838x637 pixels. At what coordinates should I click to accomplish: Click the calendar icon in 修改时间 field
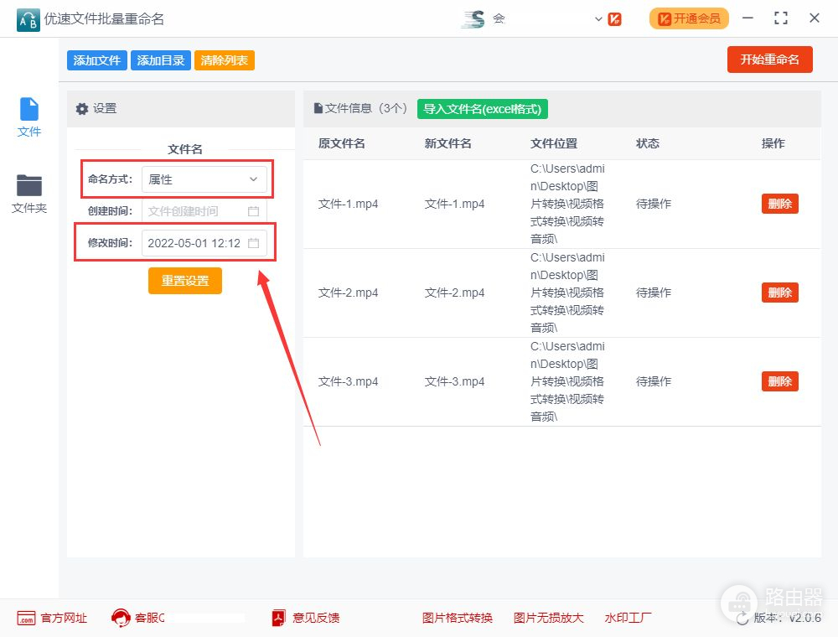click(x=254, y=243)
